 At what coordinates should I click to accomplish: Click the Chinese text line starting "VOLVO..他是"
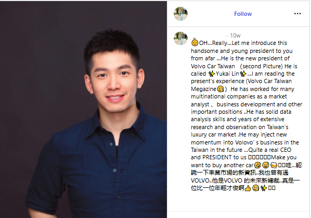245,180
